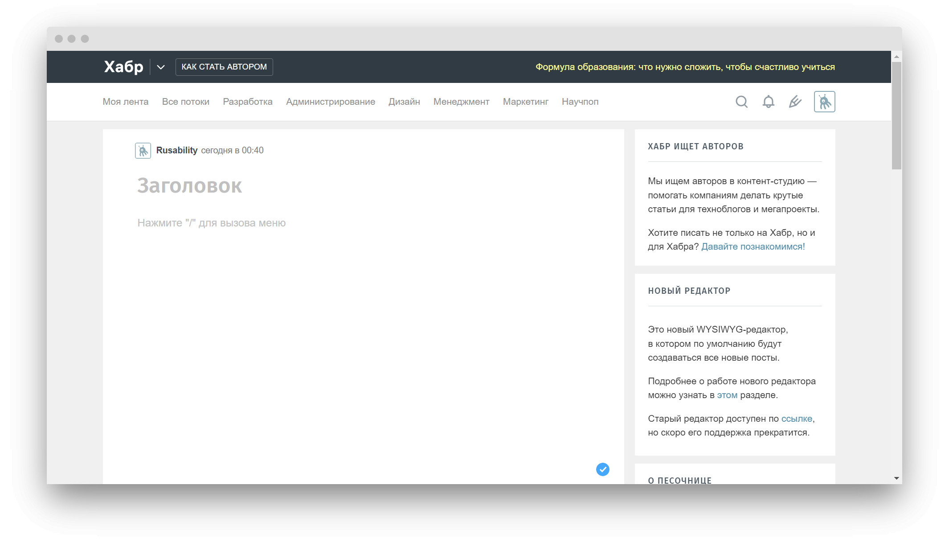Switch to Все потоки section
The height and width of the screenshot is (551, 949).
[x=185, y=102]
